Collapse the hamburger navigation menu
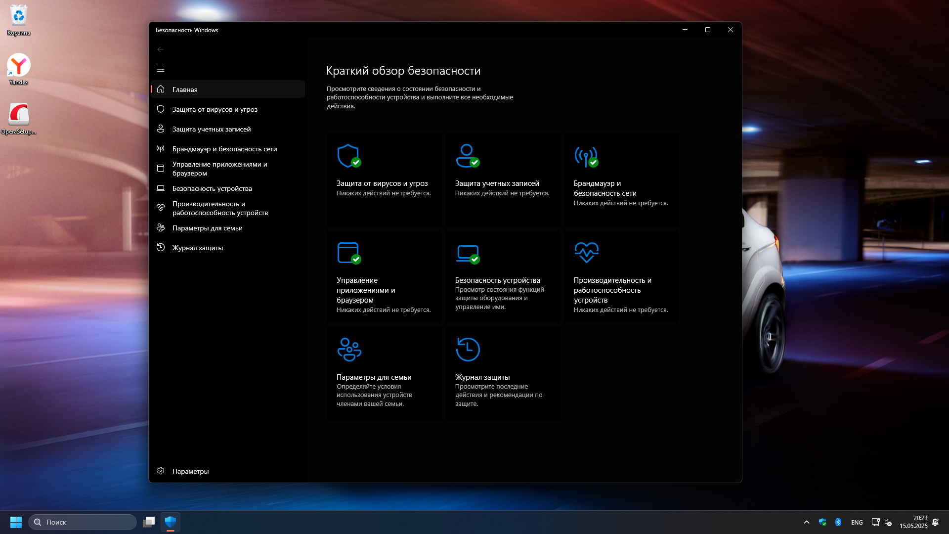The height and width of the screenshot is (534, 949). point(161,69)
